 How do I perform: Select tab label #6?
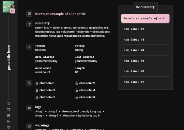145,71
